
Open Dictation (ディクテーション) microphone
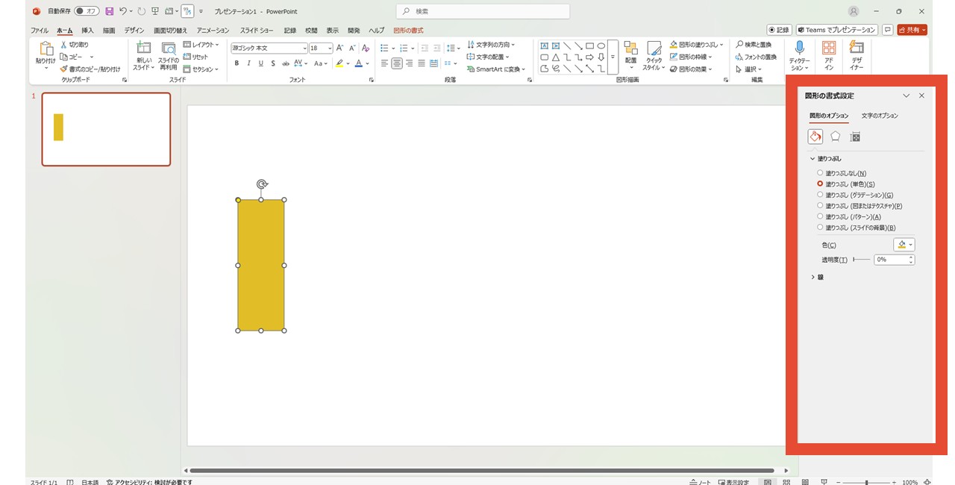pos(799,55)
